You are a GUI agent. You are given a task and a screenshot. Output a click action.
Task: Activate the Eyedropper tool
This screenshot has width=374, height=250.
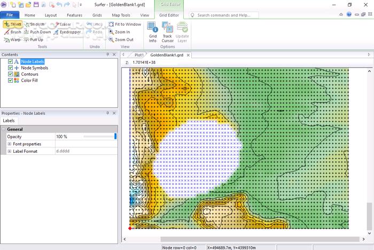coord(67,32)
